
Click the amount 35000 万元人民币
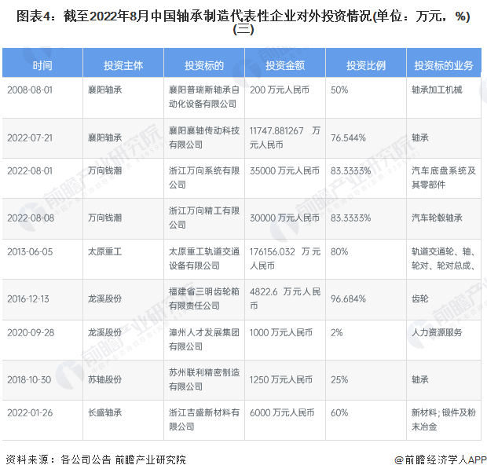284,170
